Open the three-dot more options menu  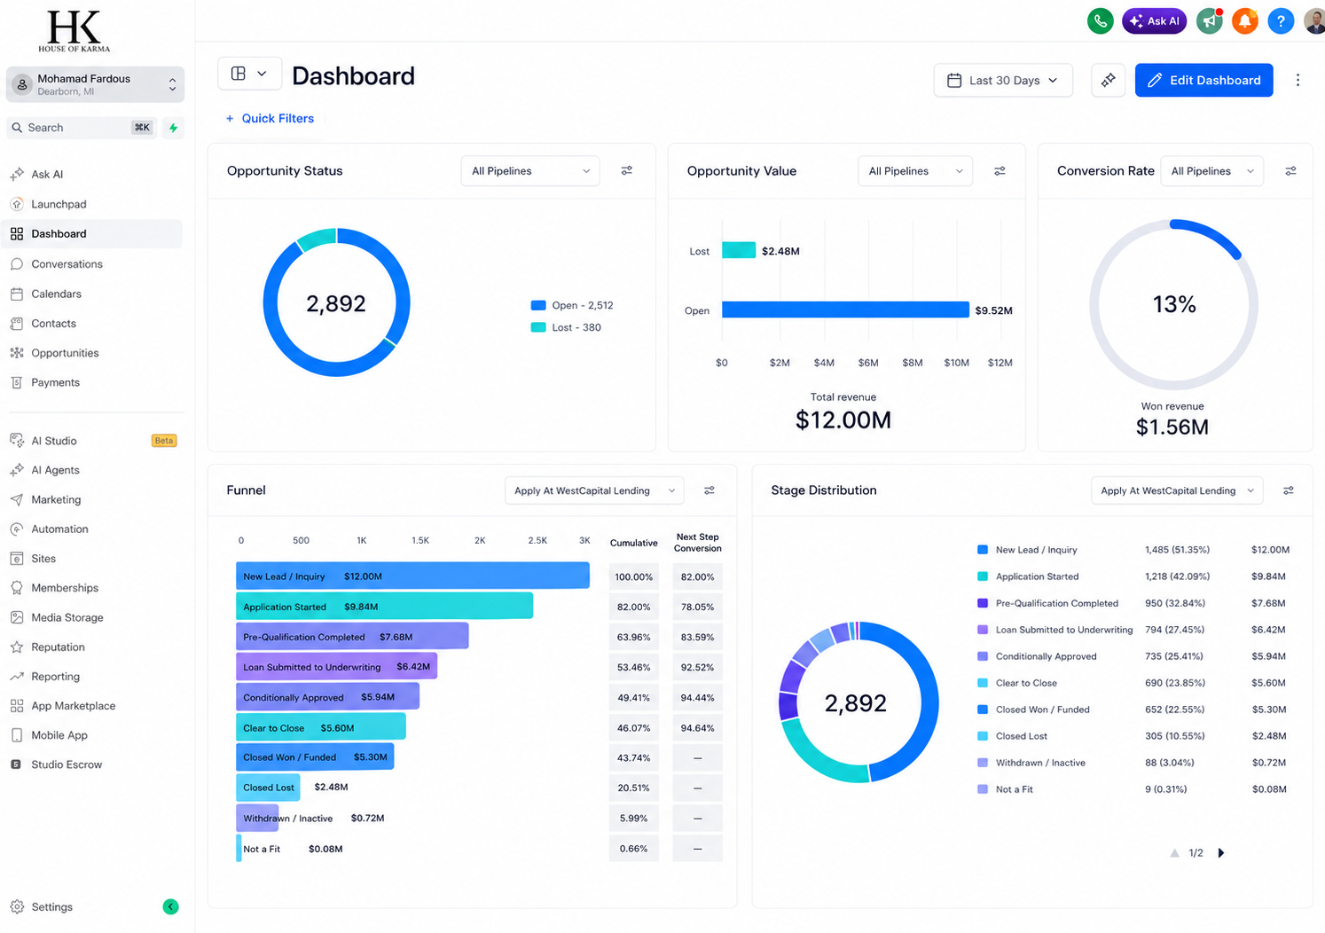pos(1298,80)
